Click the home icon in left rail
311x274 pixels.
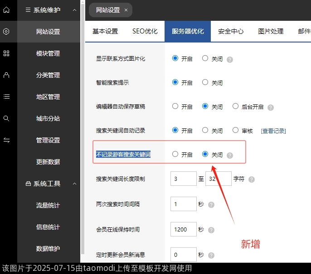point(6,10)
